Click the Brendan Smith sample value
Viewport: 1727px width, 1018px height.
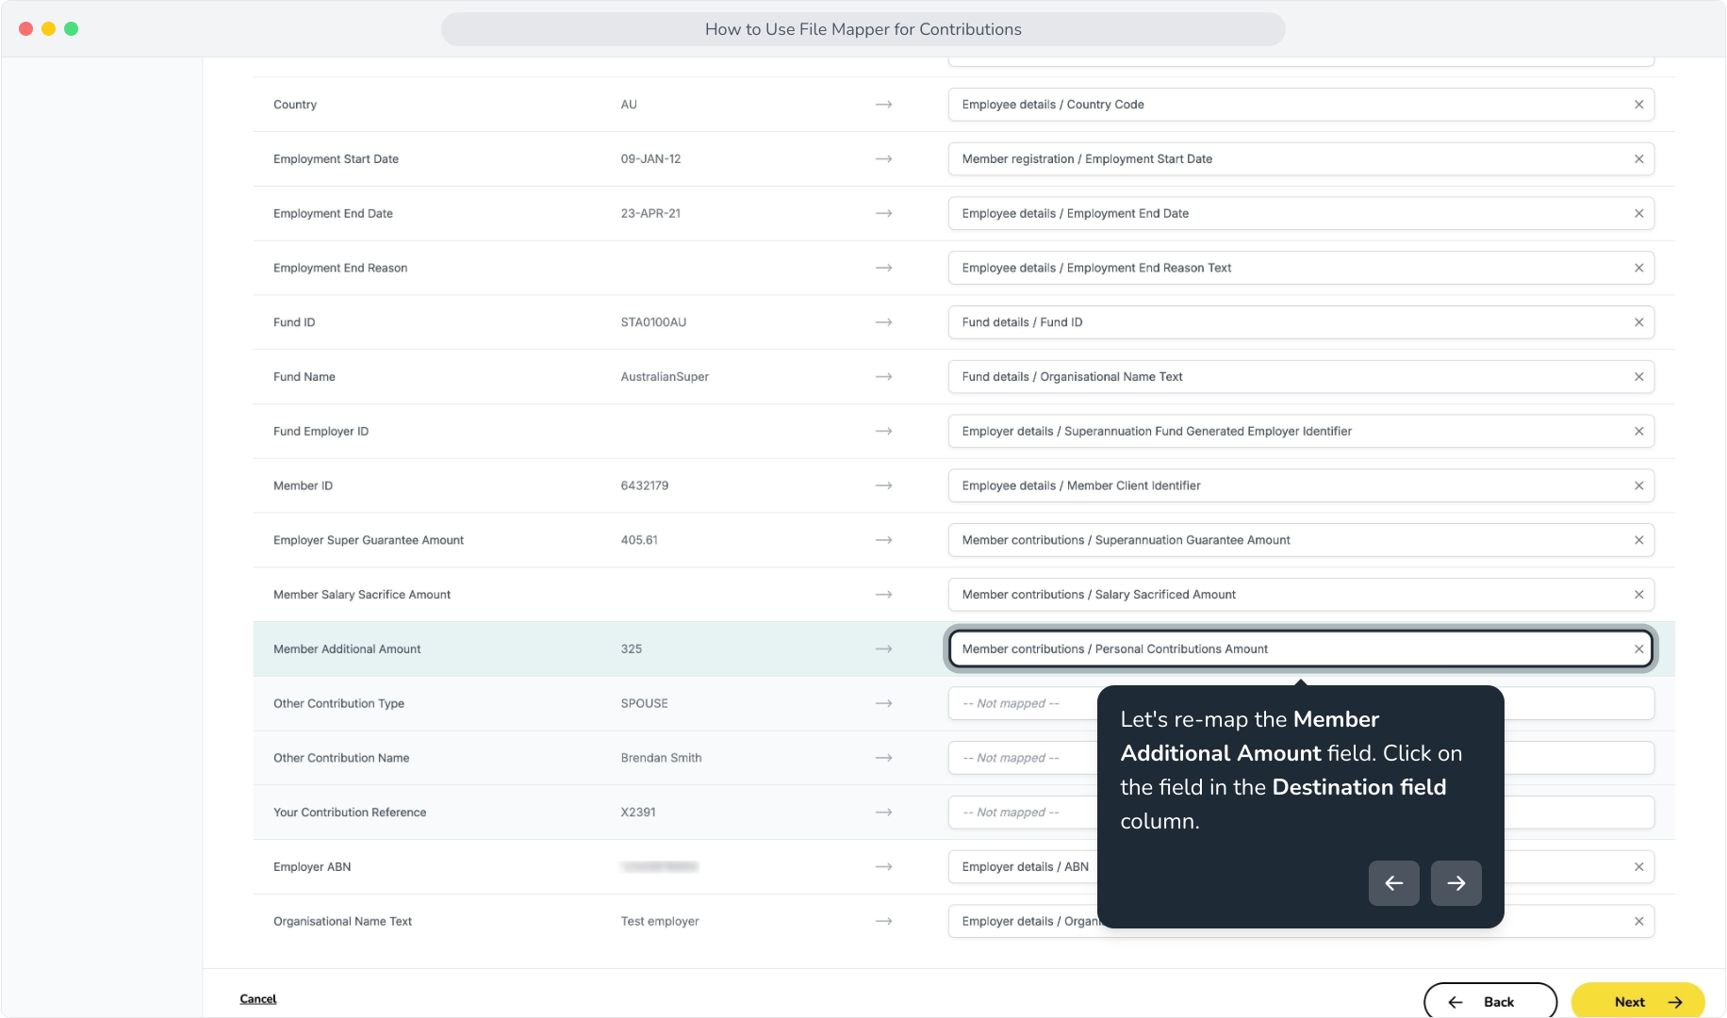click(x=661, y=759)
